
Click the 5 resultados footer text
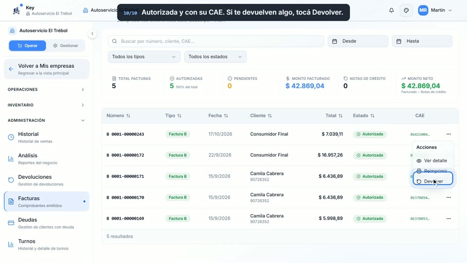click(x=120, y=237)
